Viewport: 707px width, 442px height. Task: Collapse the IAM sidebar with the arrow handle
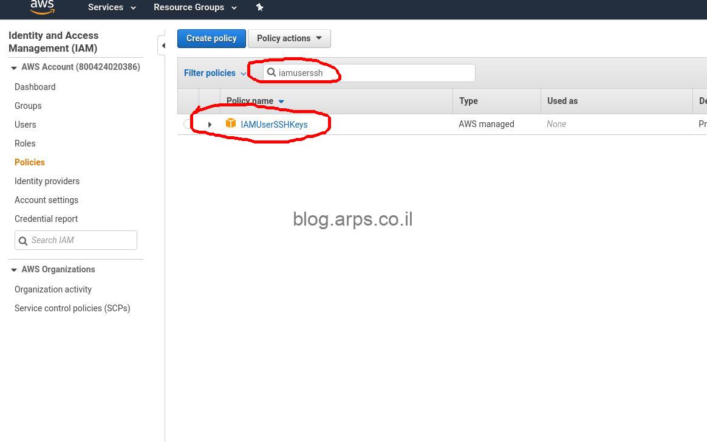click(x=162, y=46)
